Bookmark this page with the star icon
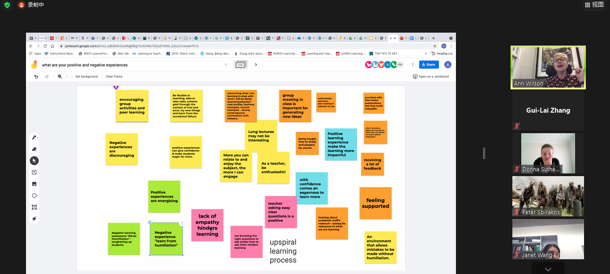Viewport: 610px width, 274px height. 434,46
